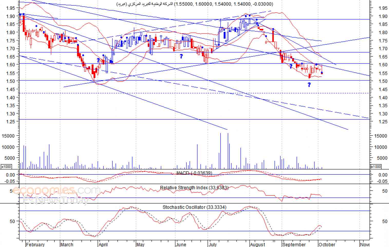This screenshot has height=247, width=389.
Task: Select the May label on the date axis
Action: (x=140, y=244)
